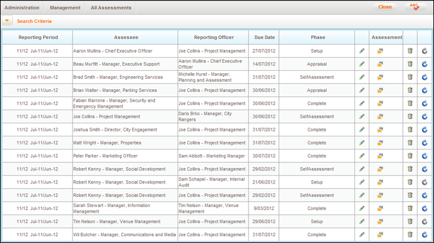Click refresh icon on Brian Walter row

pyautogui.click(x=425, y=91)
